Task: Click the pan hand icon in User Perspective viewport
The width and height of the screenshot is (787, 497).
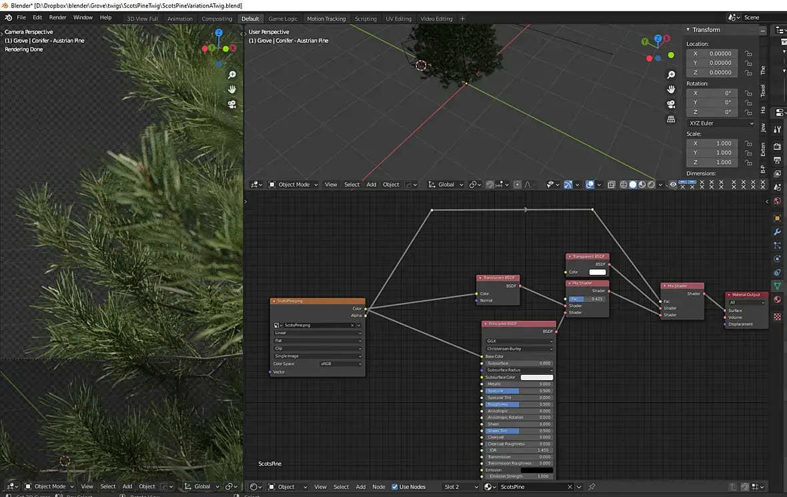Action: [671, 89]
